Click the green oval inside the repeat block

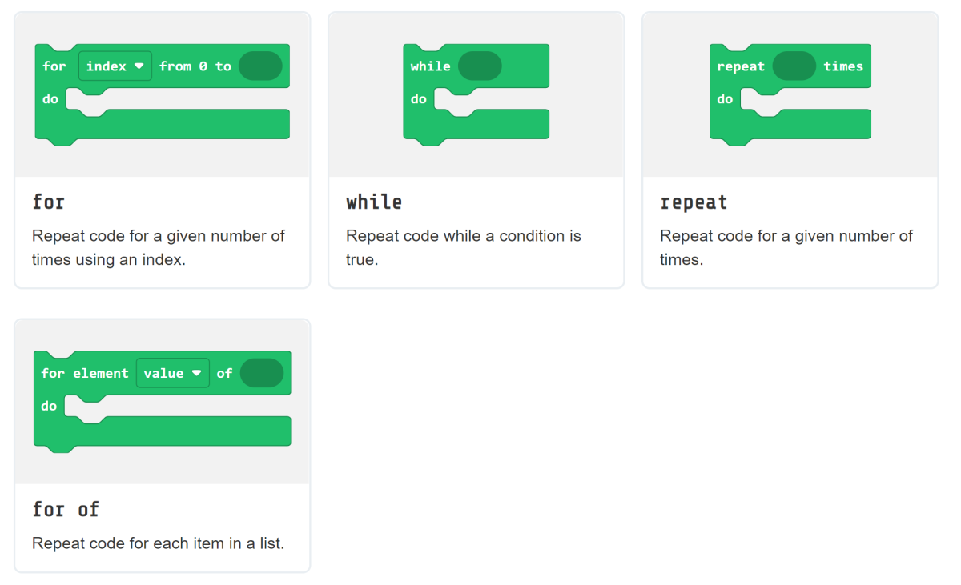[x=794, y=66]
